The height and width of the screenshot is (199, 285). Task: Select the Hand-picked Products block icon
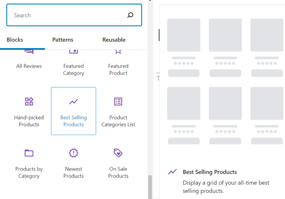[x=29, y=101]
